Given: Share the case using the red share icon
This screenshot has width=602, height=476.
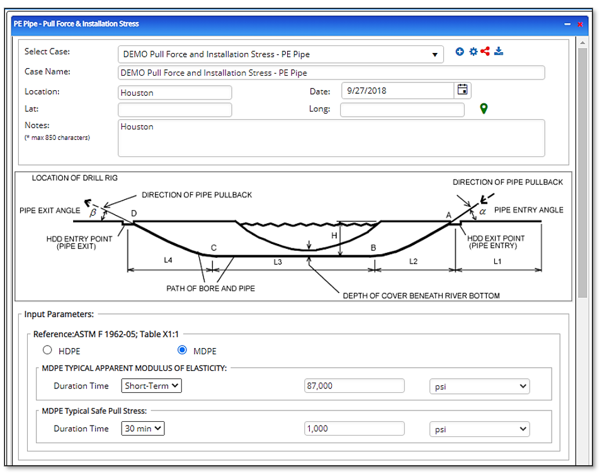Looking at the screenshot, I should [486, 52].
